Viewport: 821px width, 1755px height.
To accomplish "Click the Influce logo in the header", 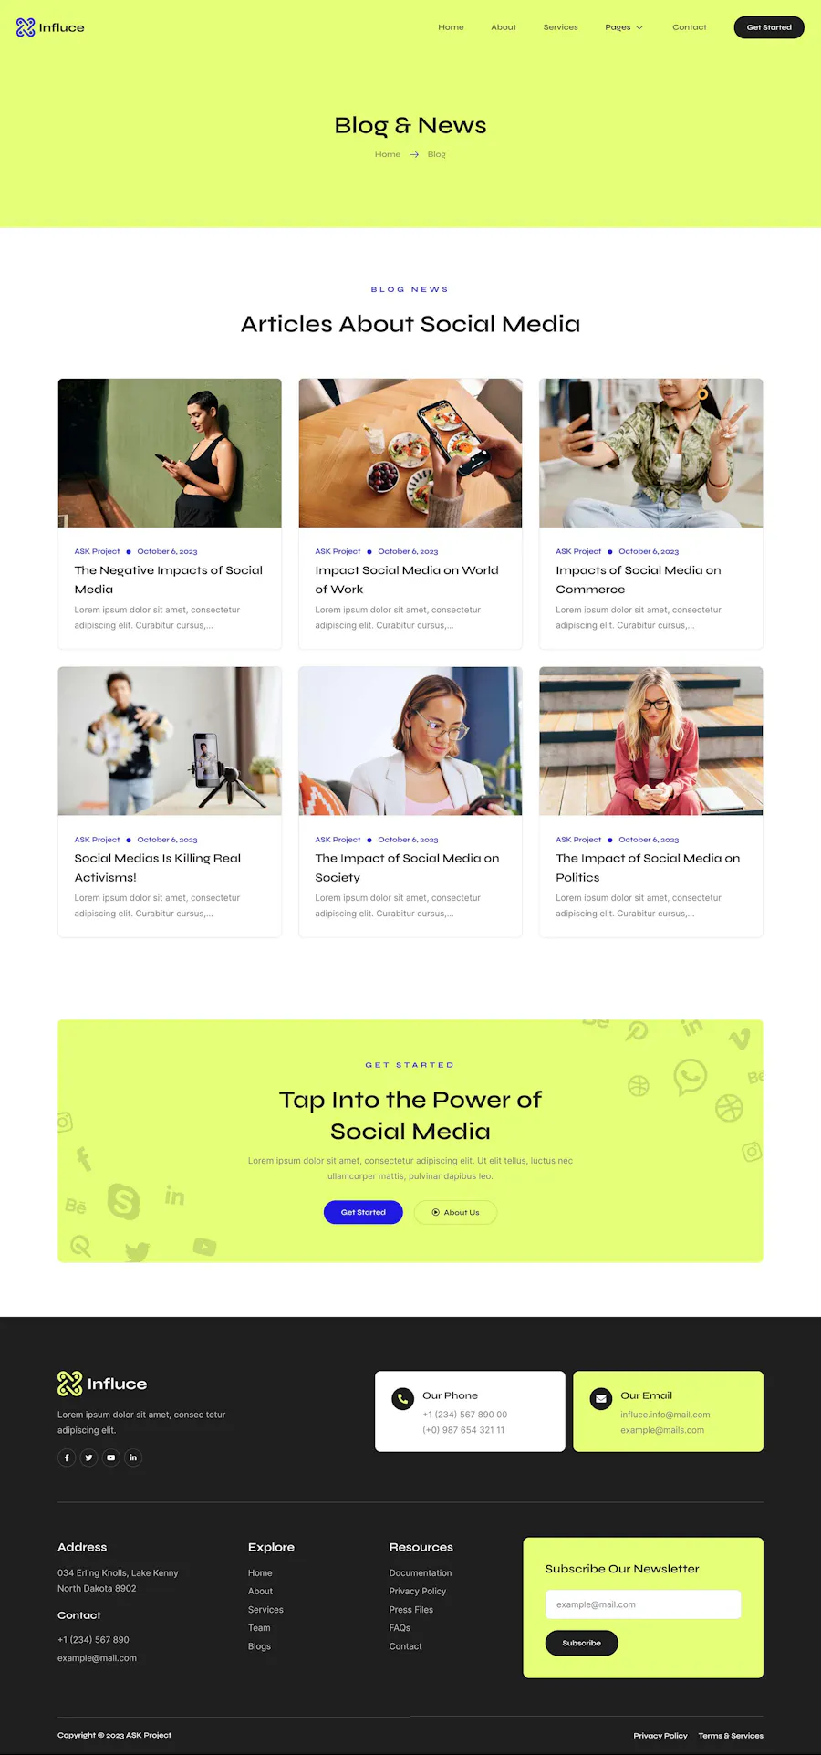I will [50, 27].
